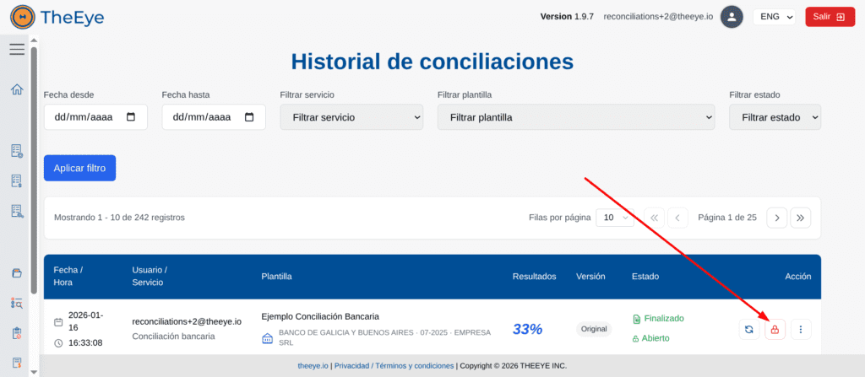
Task: Click the Fecha desde date field
Action: (x=95, y=117)
